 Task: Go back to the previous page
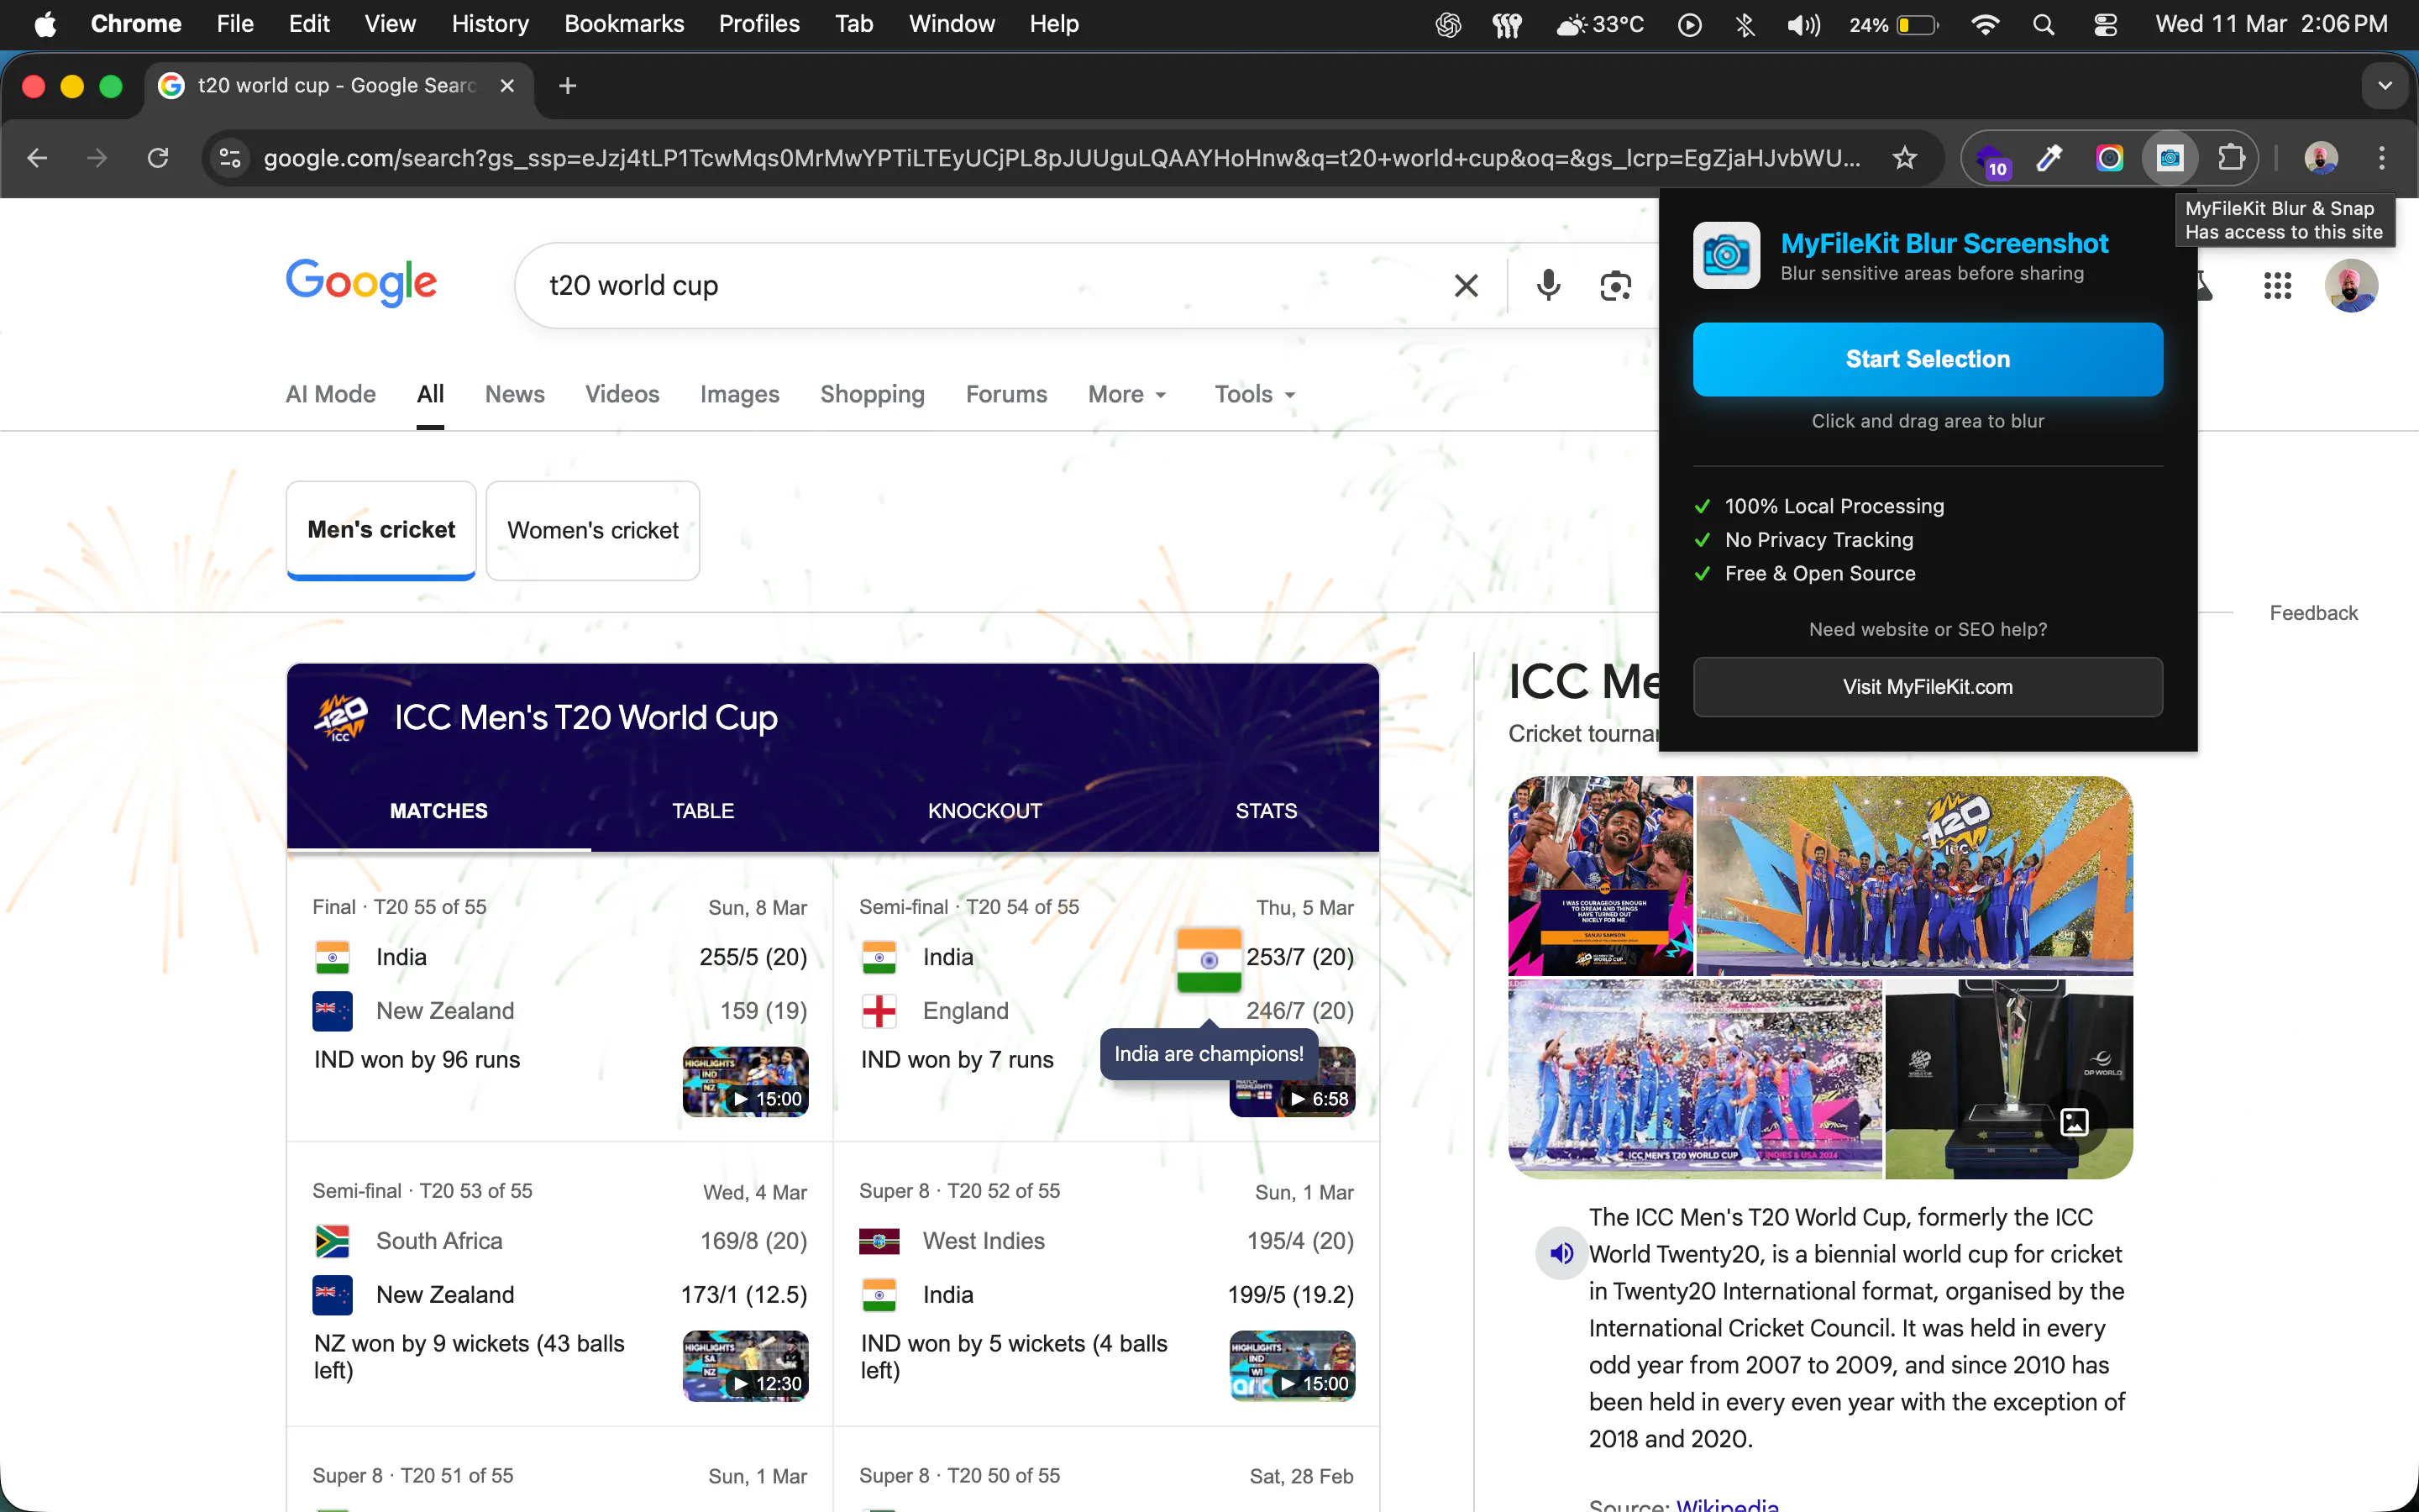point(38,158)
